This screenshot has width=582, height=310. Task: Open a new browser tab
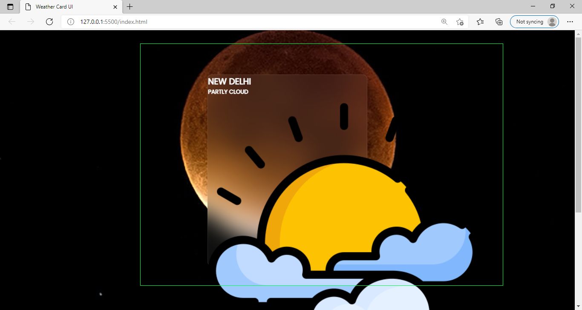(x=130, y=7)
